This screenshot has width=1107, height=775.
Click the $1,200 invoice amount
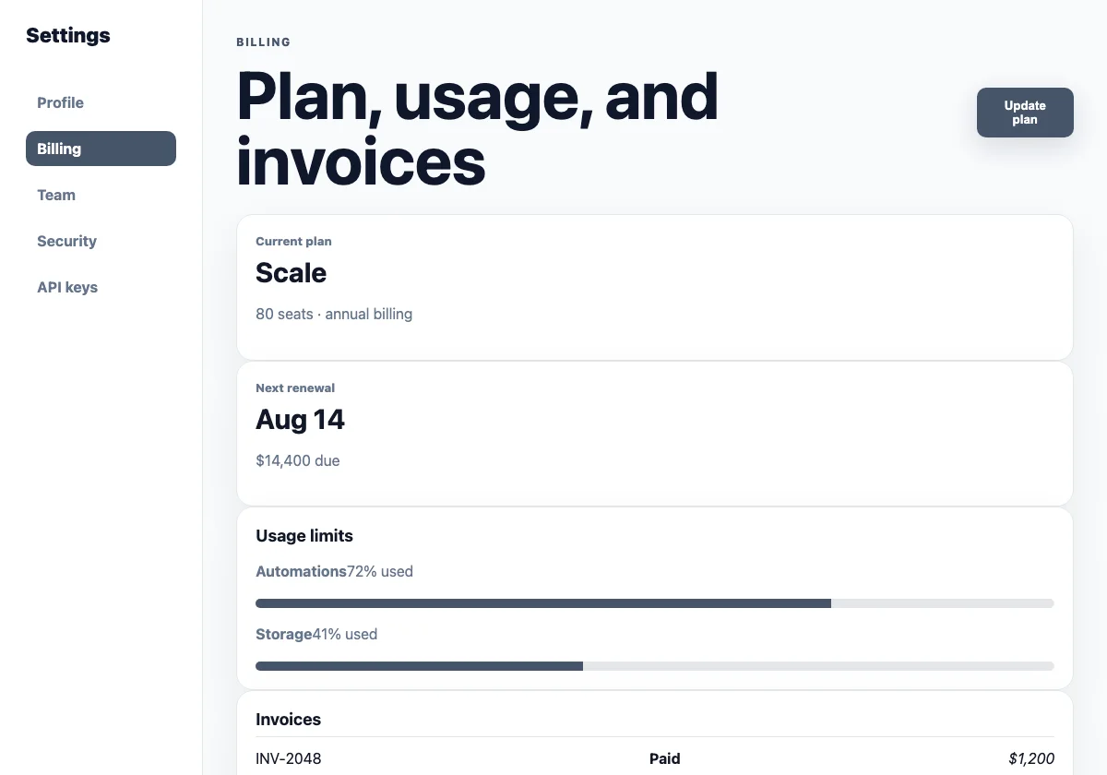coord(1031,759)
